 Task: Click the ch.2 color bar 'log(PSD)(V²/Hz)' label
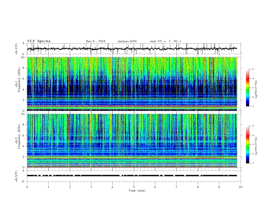pyautogui.click(x=256, y=146)
